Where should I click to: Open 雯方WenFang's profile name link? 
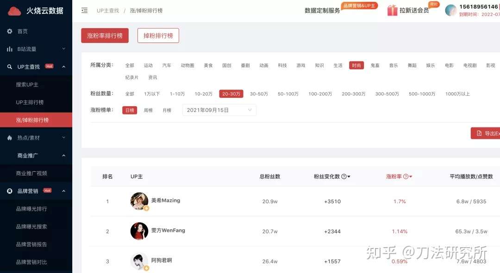coord(168,231)
